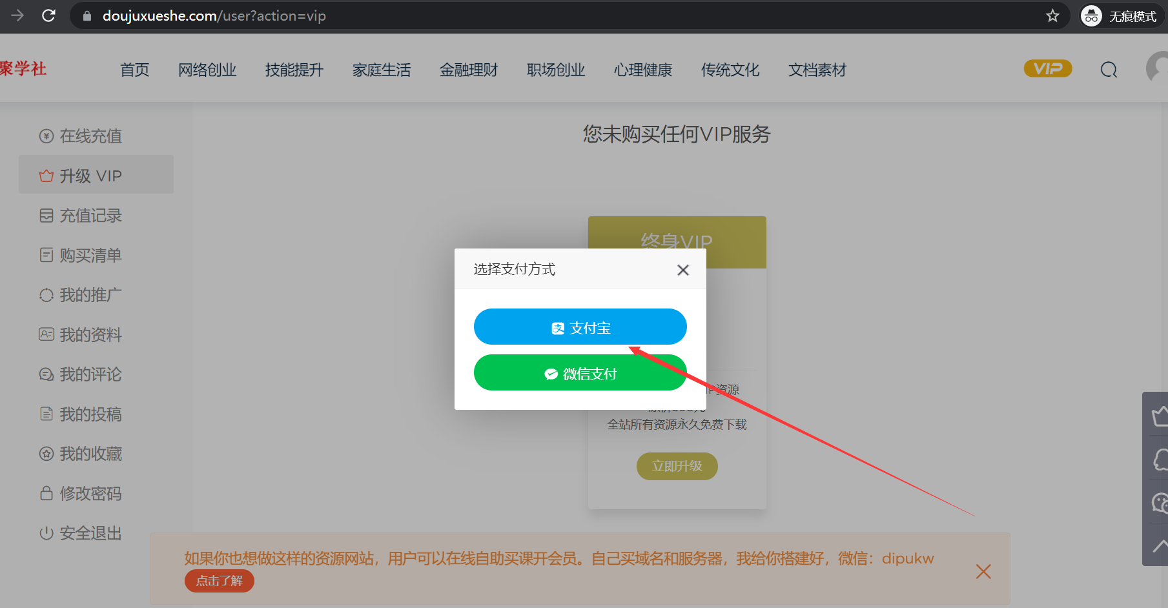
Task: Open the WeChat contact floating icon
Action: (1160, 502)
